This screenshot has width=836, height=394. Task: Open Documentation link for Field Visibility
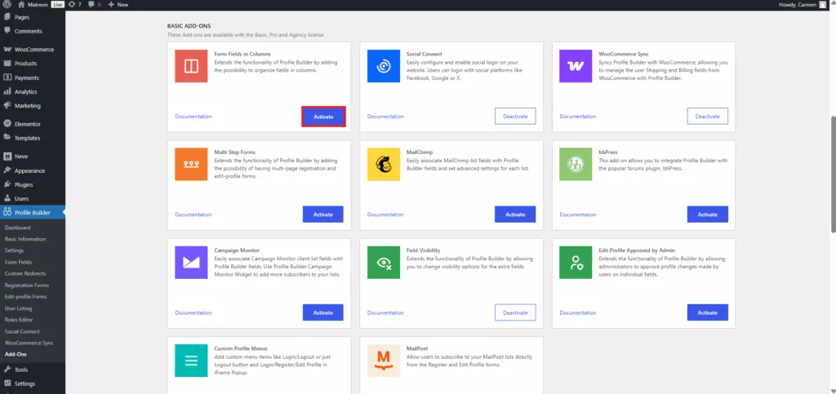pyautogui.click(x=385, y=312)
